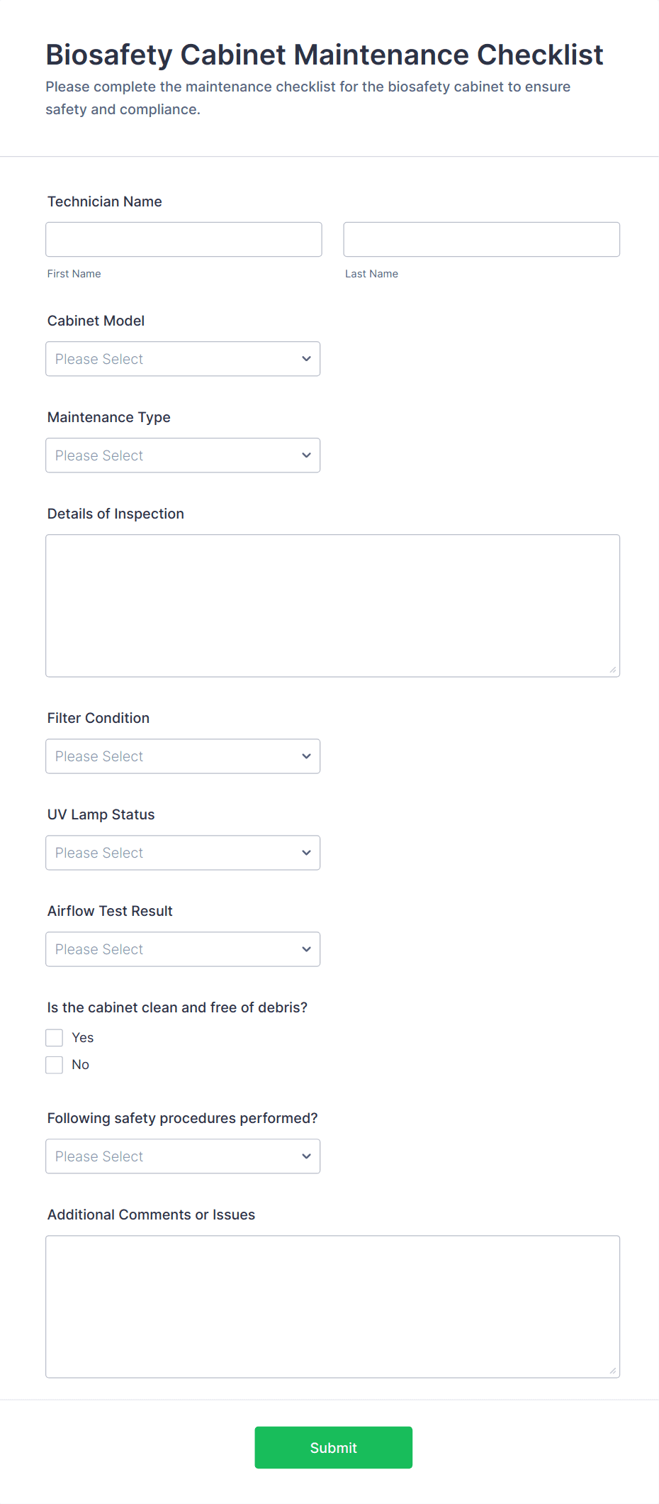Click the Cabinet Model chevron arrow
The image size is (659, 1504).
click(306, 359)
